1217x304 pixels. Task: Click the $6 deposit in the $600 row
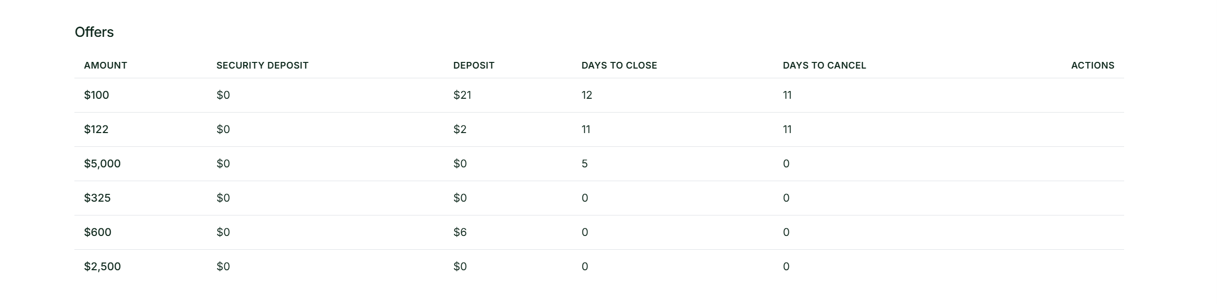(x=460, y=232)
